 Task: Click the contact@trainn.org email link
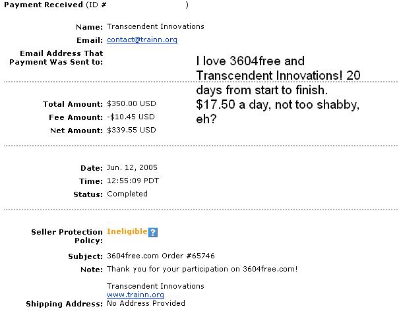[142, 40]
